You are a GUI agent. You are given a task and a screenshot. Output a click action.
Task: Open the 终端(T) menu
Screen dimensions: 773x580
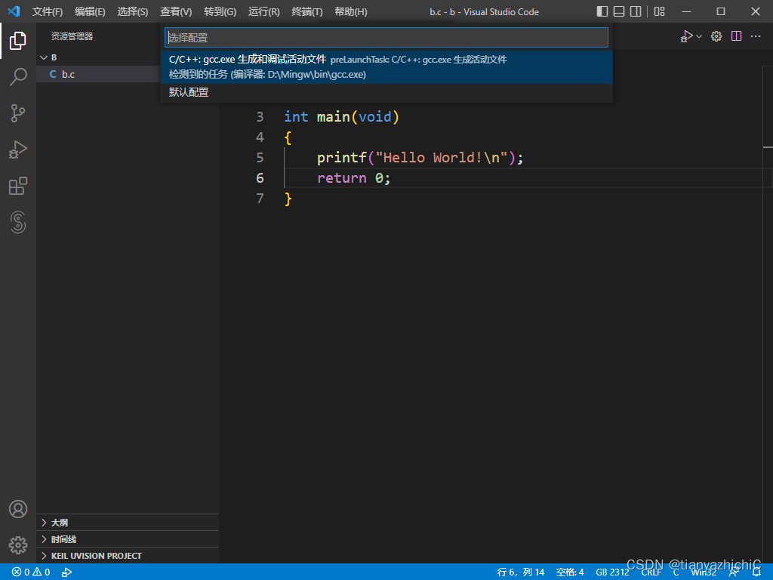click(306, 11)
